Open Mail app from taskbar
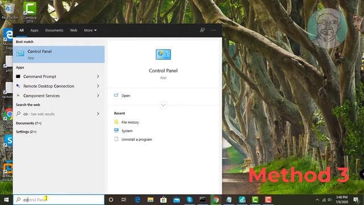Screen dimensions: 364x205 pyautogui.click(x=176, y=200)
